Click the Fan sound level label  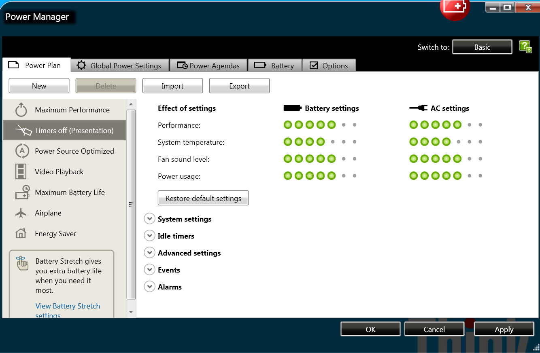(184, 159)
